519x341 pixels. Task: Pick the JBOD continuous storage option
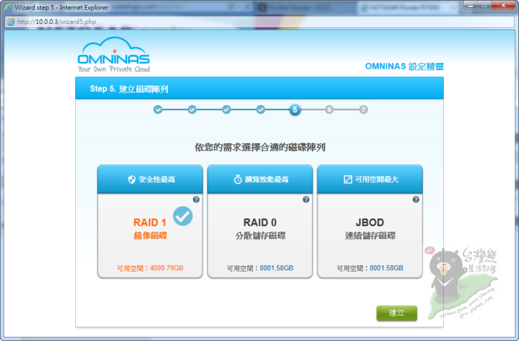pos(370,222)
